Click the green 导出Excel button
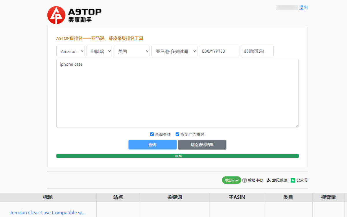 [231, 180]
